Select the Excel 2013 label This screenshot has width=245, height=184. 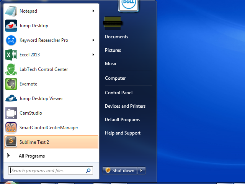tap(29, 55)
